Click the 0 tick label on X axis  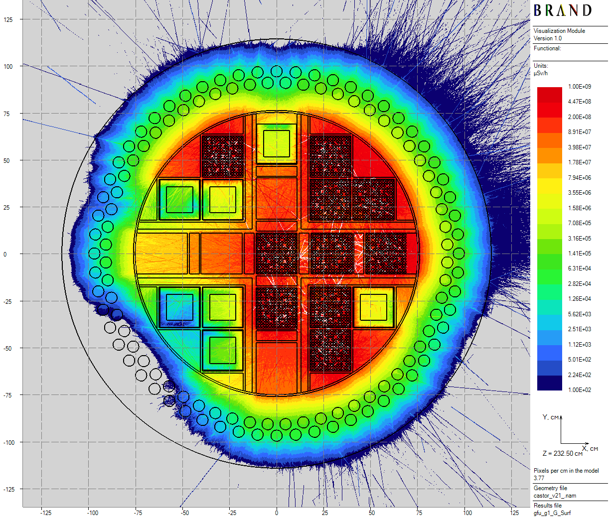[x=277, y=513]
